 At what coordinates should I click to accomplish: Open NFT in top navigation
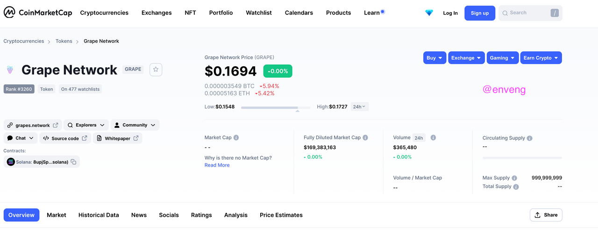point(191,13)
